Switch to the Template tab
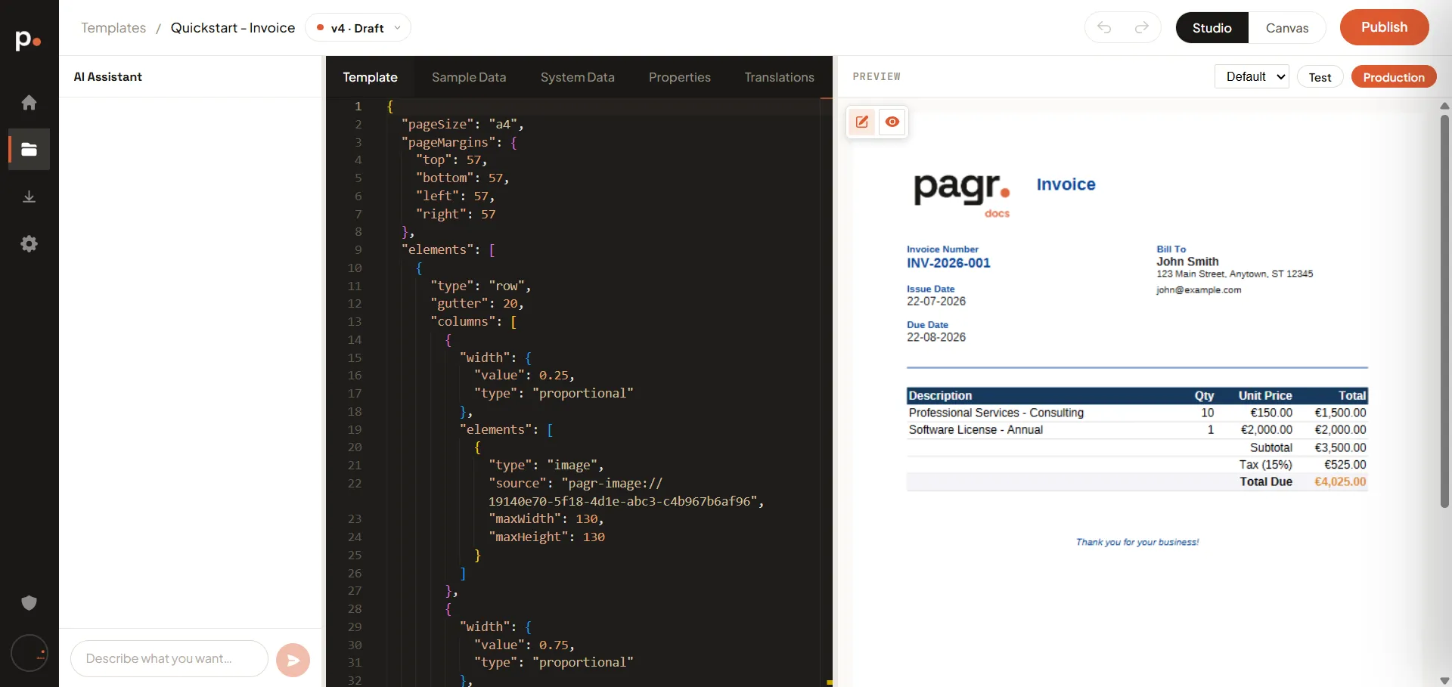Screen dimensions: 1452x687 (370, 77)
